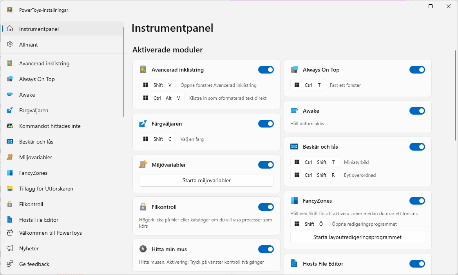
Task: Click the Miljövariabler icon in sidebar
Action: coord(10,157)
